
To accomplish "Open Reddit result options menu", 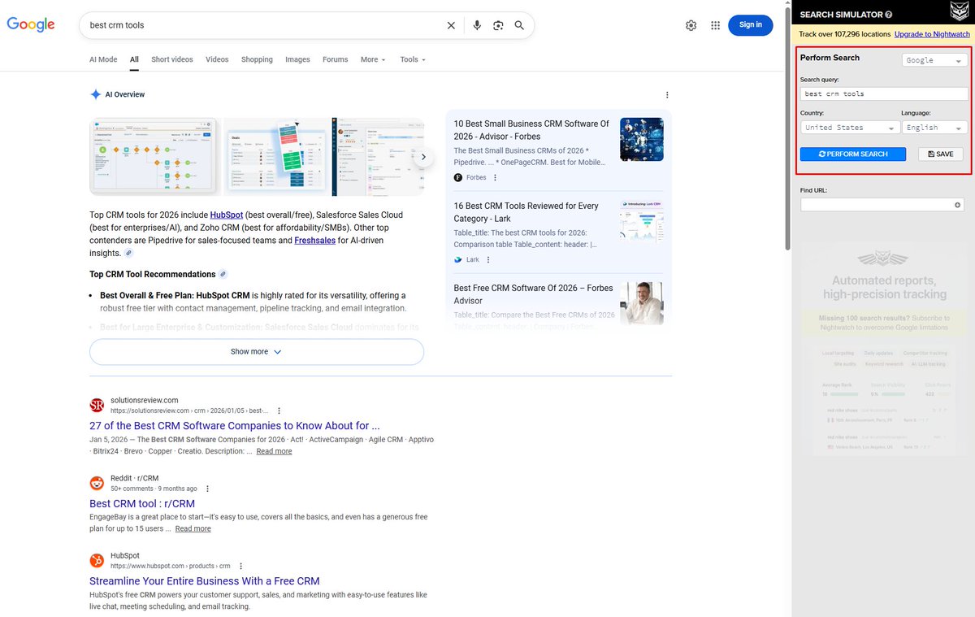I will [207, 489].
